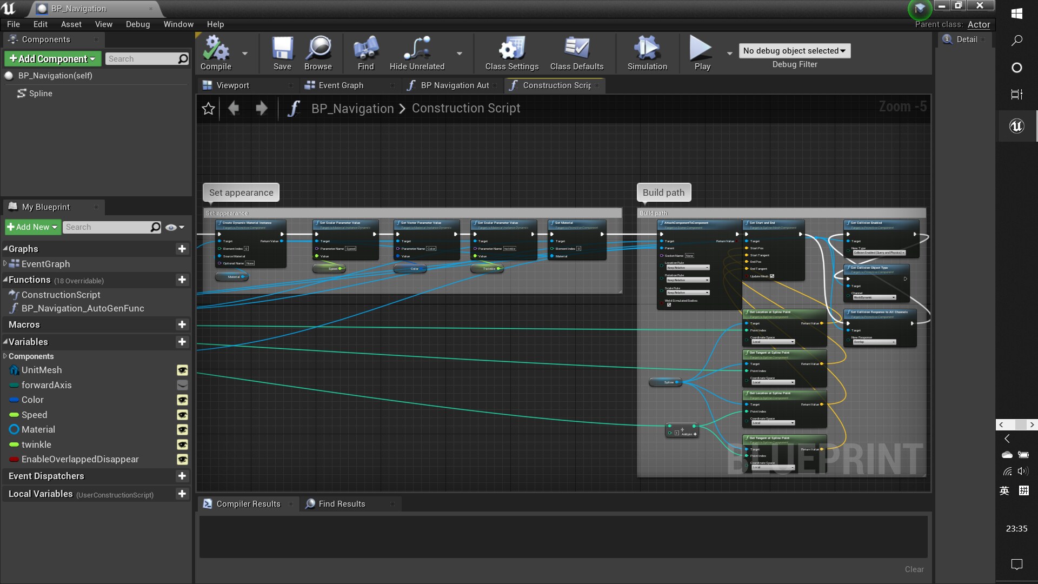Click the Compile toolbar icon

click(216, 48)
